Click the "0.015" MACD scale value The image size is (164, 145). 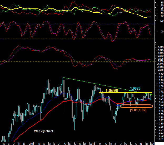(161, 53)
